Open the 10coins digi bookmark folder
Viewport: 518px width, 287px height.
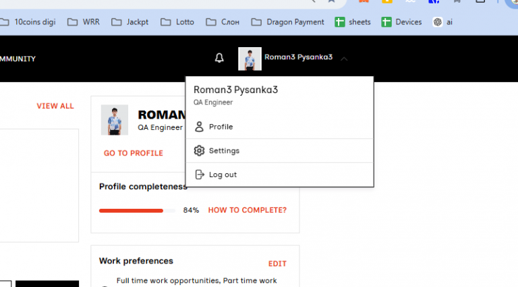click(x=28, y=22)
